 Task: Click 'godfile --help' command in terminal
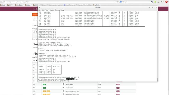click(x=62, y=44)
